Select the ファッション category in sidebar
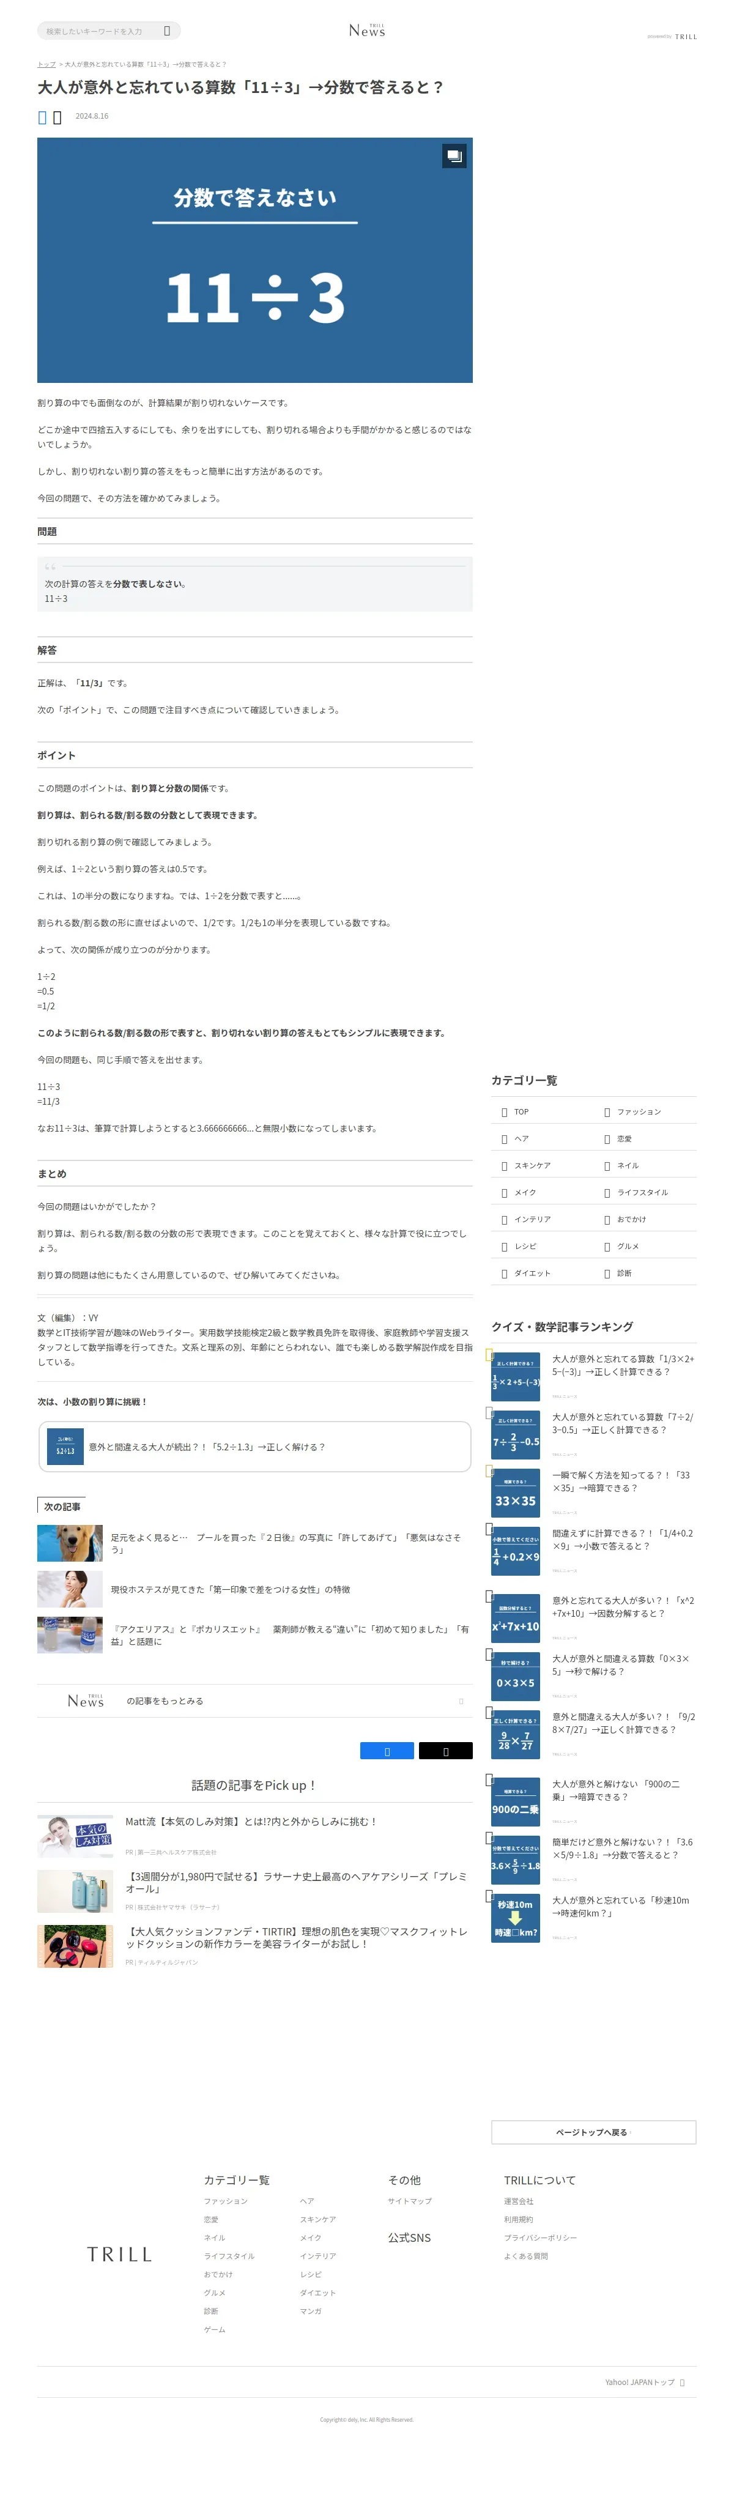The width and height of the screenshot is (734, 2511). (x=639, y=1112)
